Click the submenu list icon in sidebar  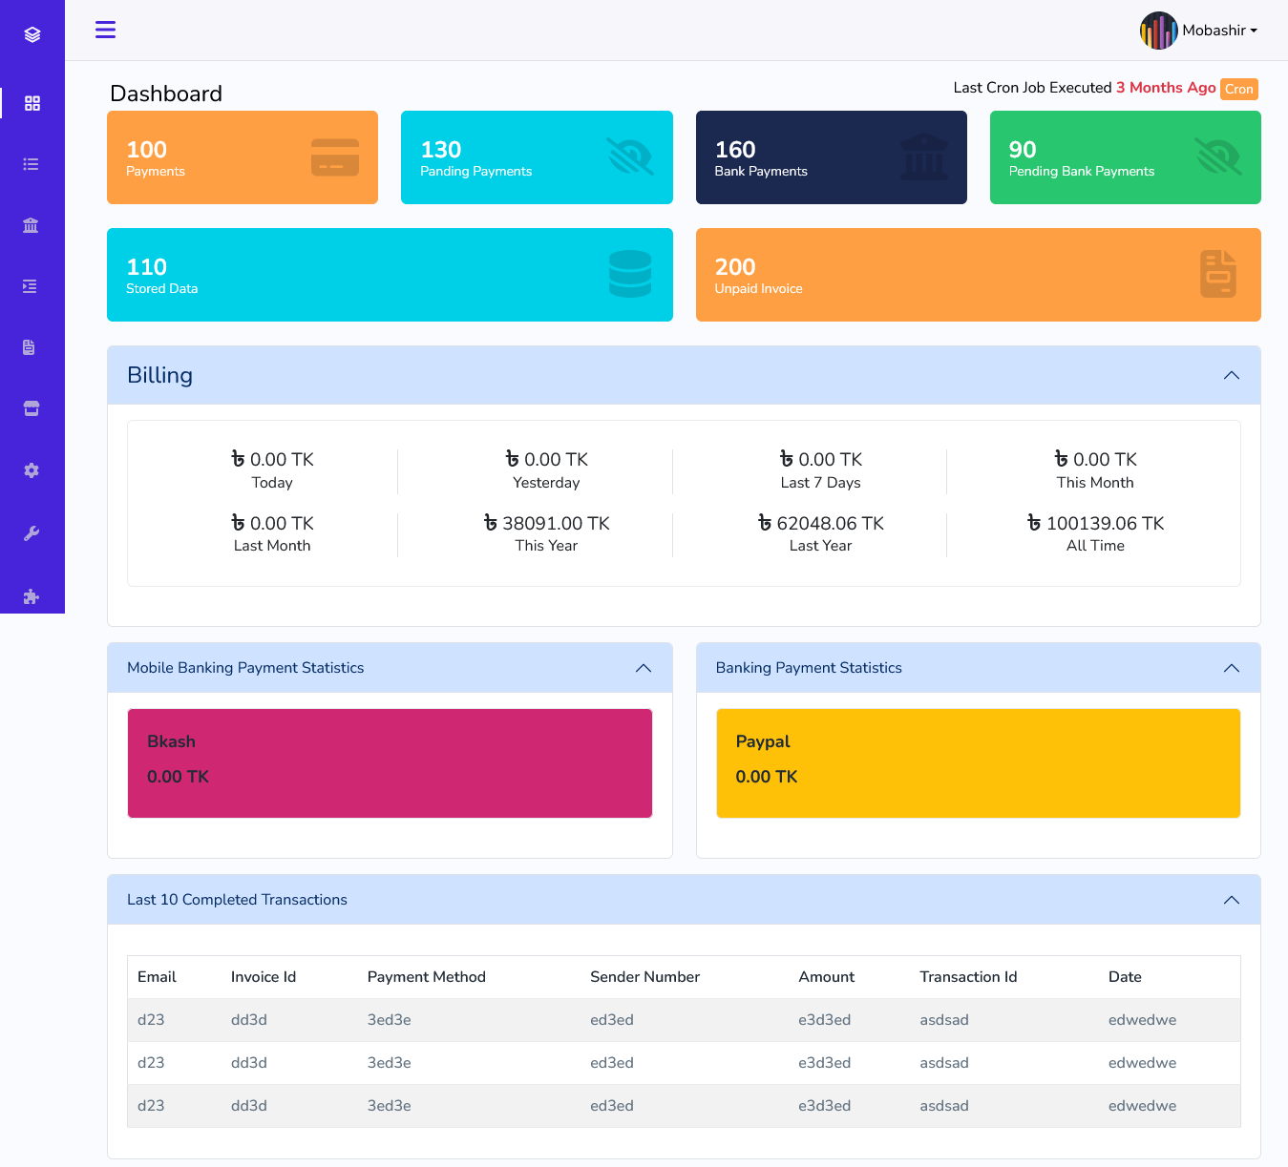click(32, 286)
